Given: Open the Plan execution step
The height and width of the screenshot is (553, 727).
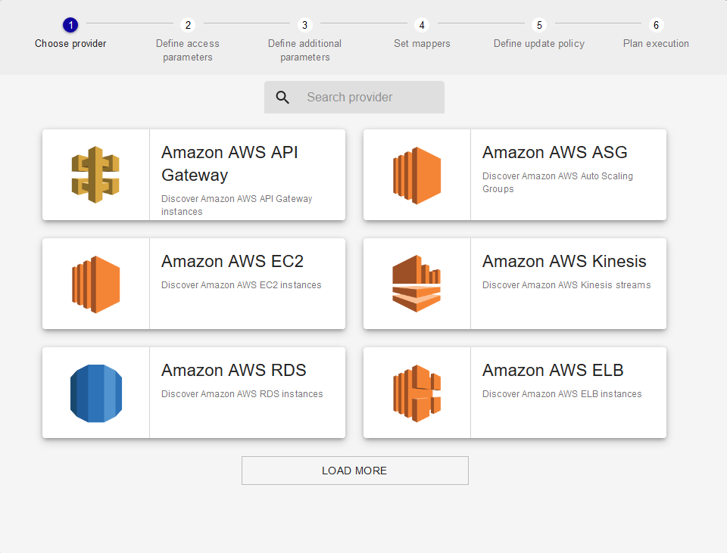Looking at the screenshot, I should 656,44.
